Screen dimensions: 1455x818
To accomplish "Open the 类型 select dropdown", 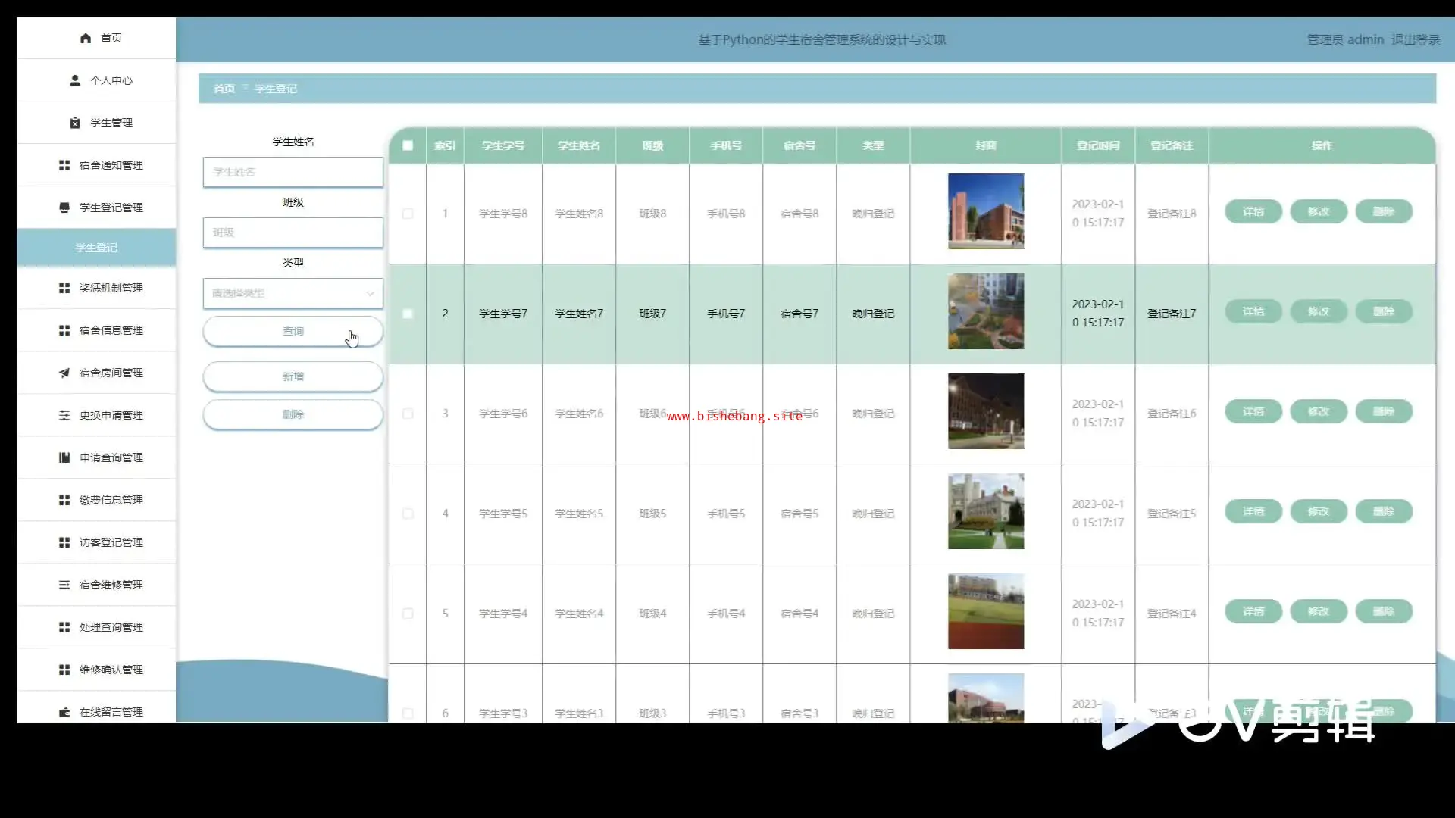I will tap(293, 293).
